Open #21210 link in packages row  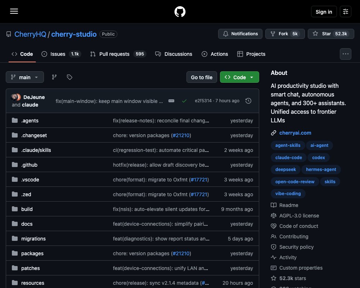click(x=181, y=253)
